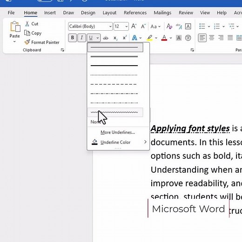This screenshot has width=242, height=242.
Task: Toggle Strikethrough formatting
Action: tap(106, 38)
